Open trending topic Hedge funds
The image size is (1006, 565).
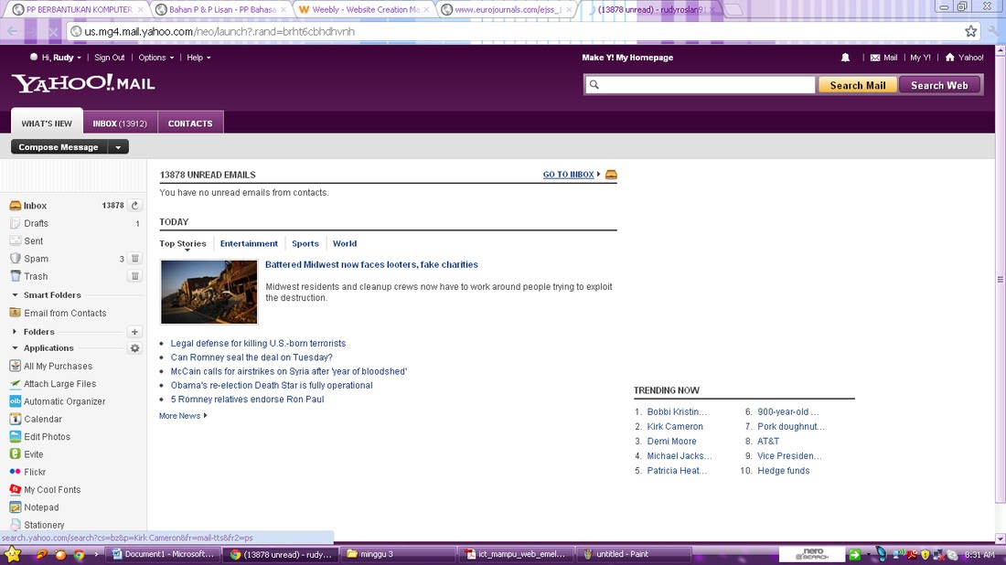point(784,471)
